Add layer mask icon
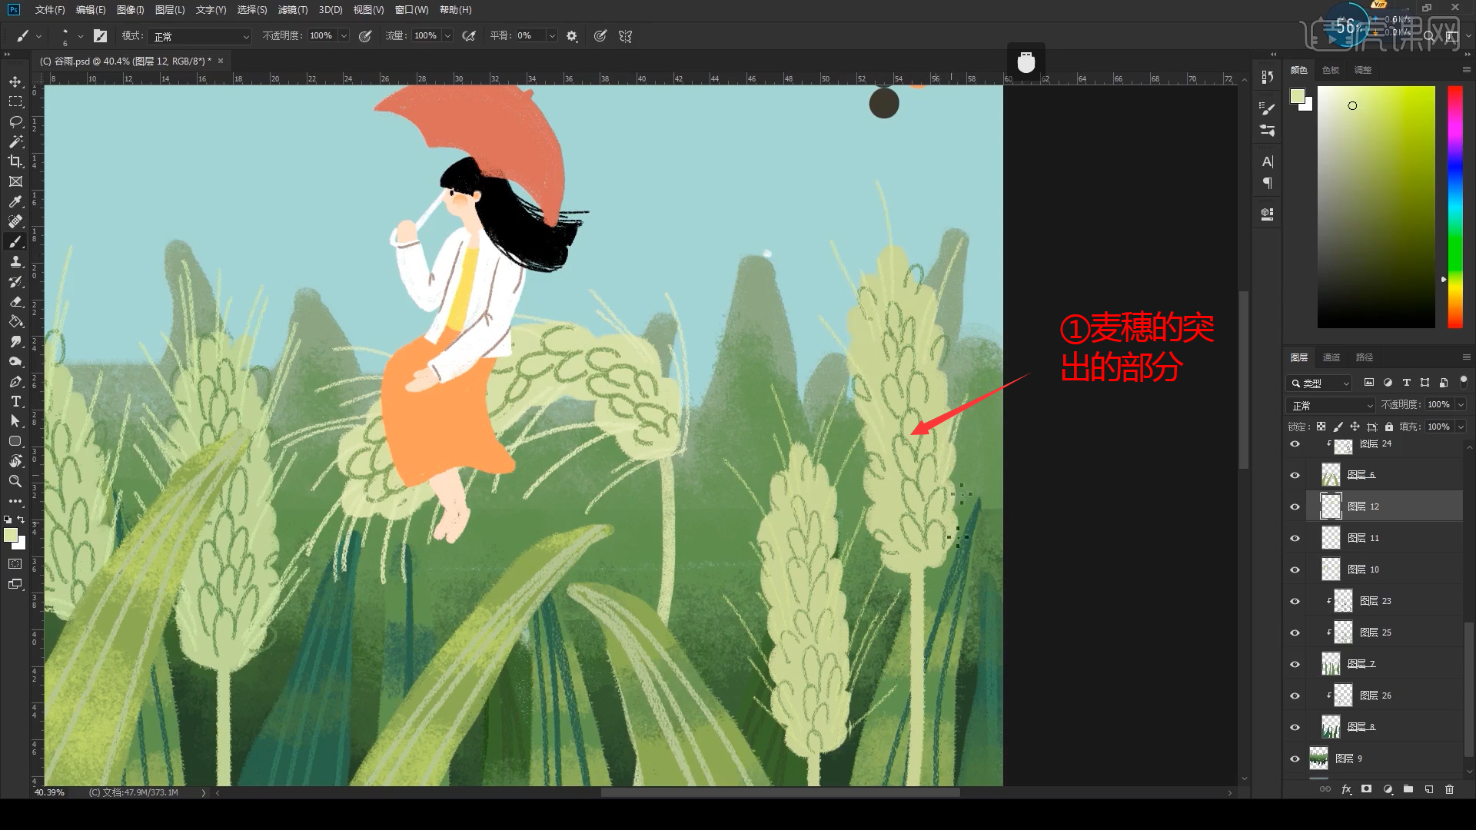Viewport: 1476px width, 830px height. click(x=1367, y=789)
